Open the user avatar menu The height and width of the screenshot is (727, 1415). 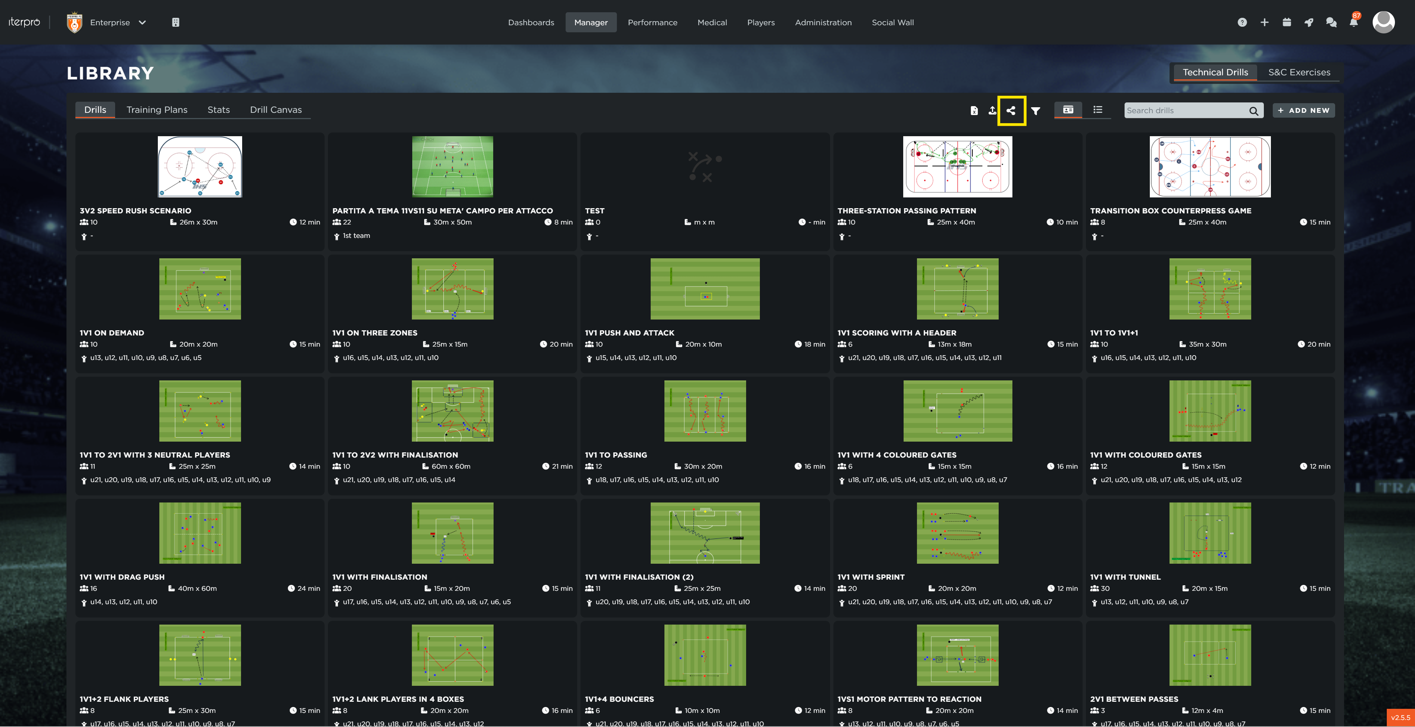(x=1383, y=23)
